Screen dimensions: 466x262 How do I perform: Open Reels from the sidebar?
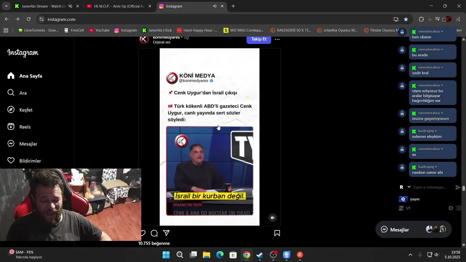[19, 127]
